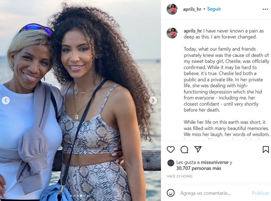This screenshot has width=271, height=201.
Task: Go to next photo with right arrow
Action: pos(153,100)
